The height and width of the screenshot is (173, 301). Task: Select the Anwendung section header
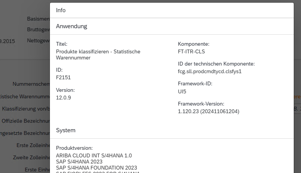click(72, 26)
